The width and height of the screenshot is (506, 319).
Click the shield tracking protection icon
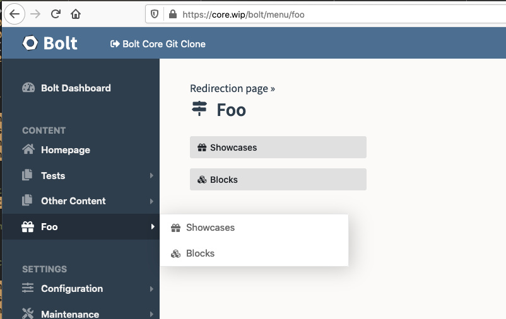tap(155, 14)
